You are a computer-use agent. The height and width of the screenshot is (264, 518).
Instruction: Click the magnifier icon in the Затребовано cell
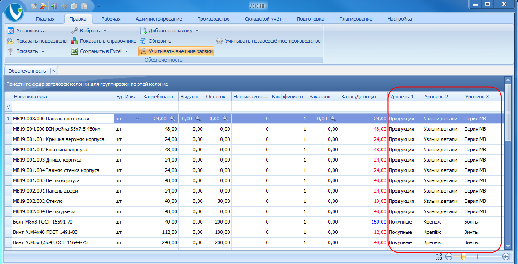(172, 119)
